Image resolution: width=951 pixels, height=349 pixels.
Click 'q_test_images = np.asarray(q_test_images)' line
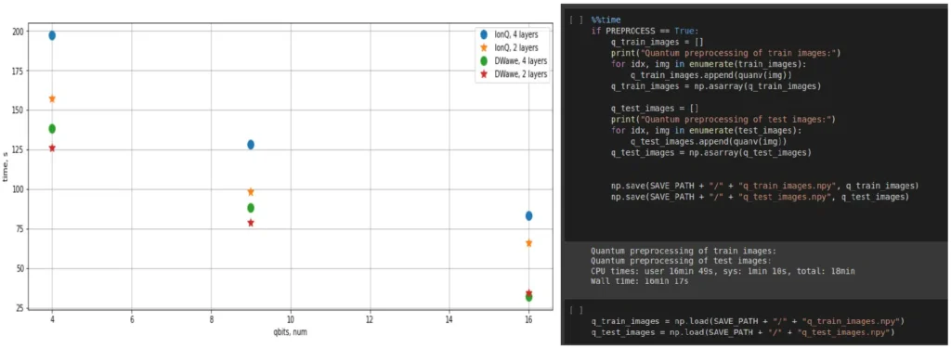coord(710,152)
